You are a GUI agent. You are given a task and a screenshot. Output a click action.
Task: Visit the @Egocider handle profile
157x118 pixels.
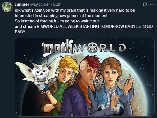point(40,4)
